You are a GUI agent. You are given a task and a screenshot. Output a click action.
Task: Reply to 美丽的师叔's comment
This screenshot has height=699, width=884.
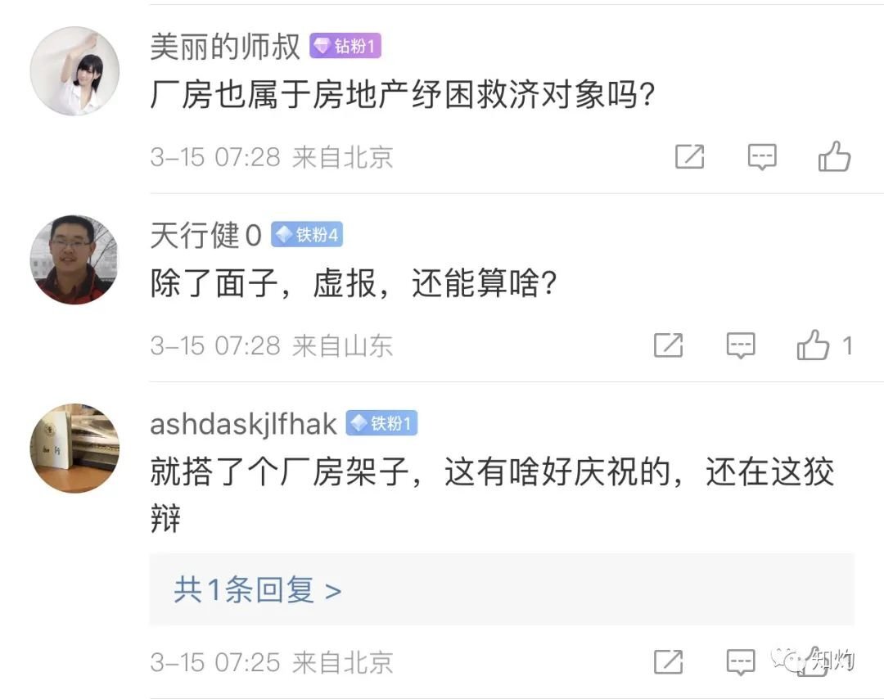pyautogui.click(x=762, y=156)
